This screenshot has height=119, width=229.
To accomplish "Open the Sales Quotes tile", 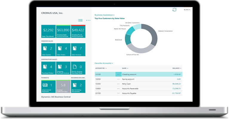I will (48, 50).
